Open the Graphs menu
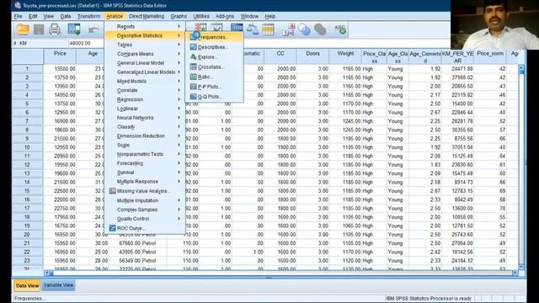 pos(179,16)
